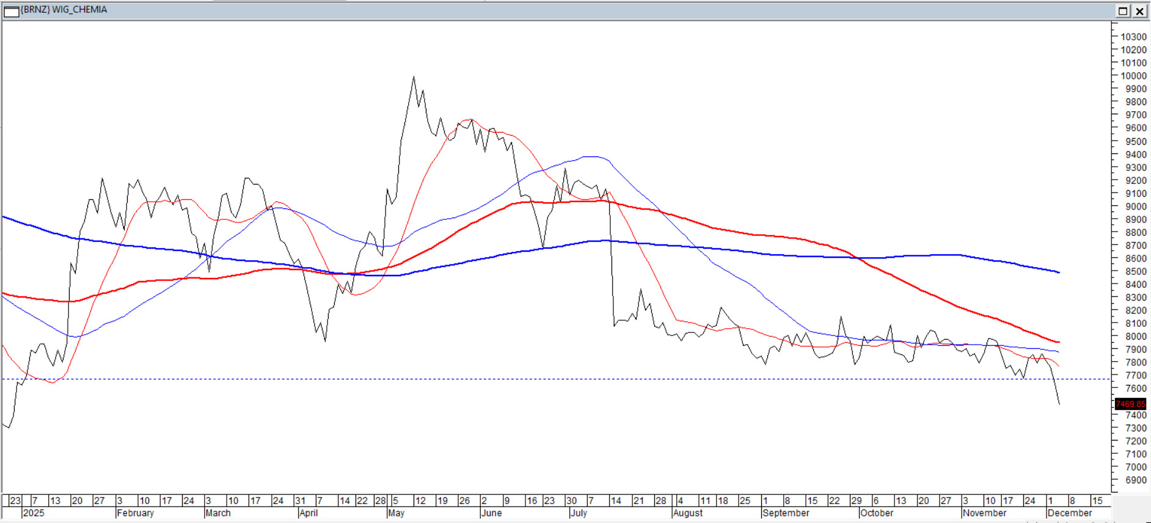Click the price peak near 10000 in May
The width and height of the screenshot is (1151, 523).
click(x=414, y=78)
